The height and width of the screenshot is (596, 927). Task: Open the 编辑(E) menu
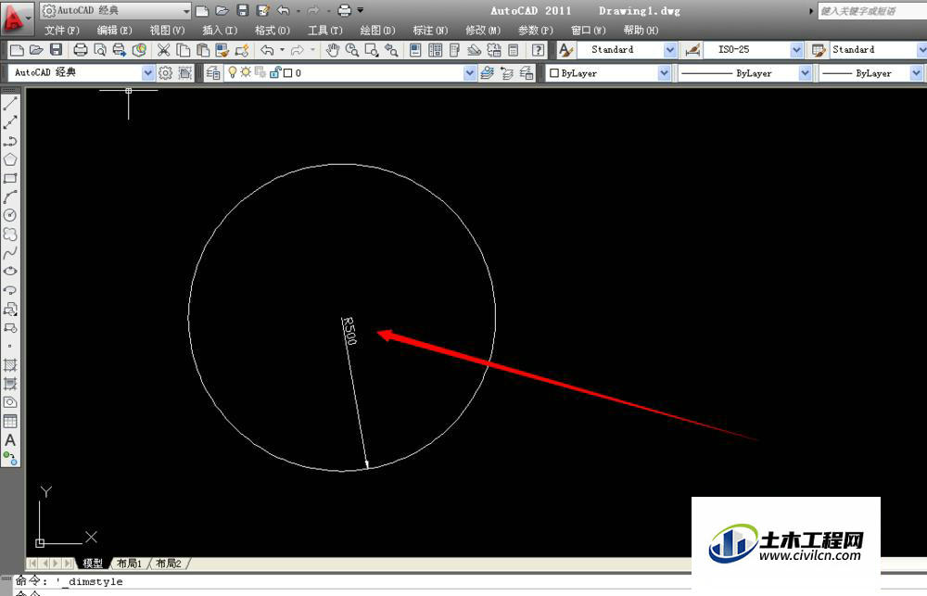pos(114,31)
